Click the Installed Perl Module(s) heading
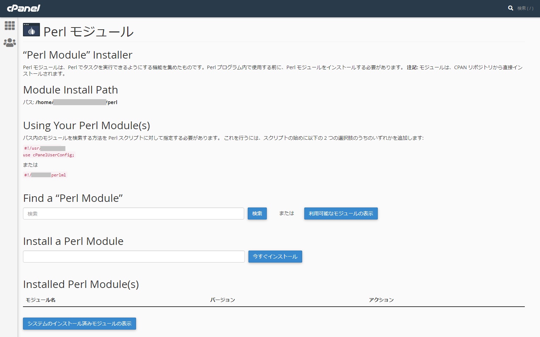Viewport: 540px width, 337px height. (81, 284)
